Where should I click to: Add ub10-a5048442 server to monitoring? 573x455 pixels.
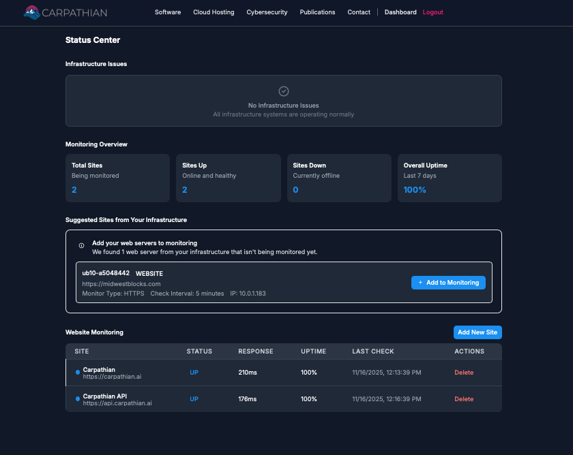tap(448, 282)
